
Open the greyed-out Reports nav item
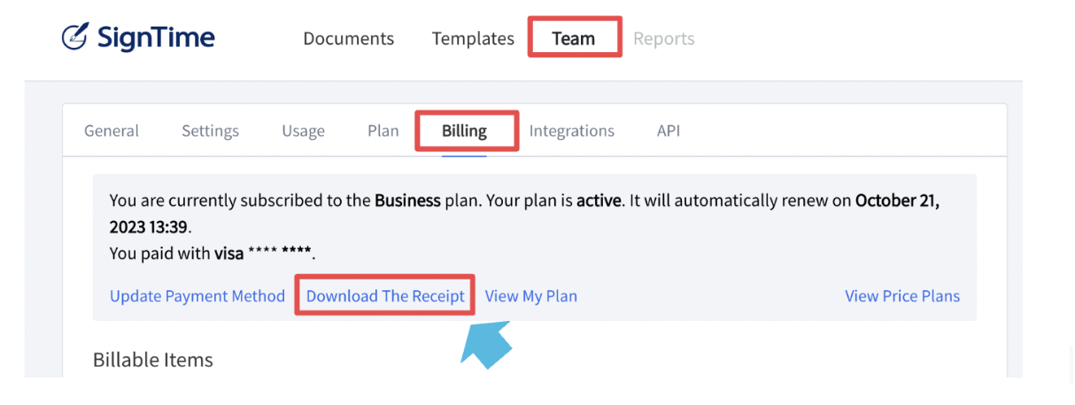click(664, 39)
